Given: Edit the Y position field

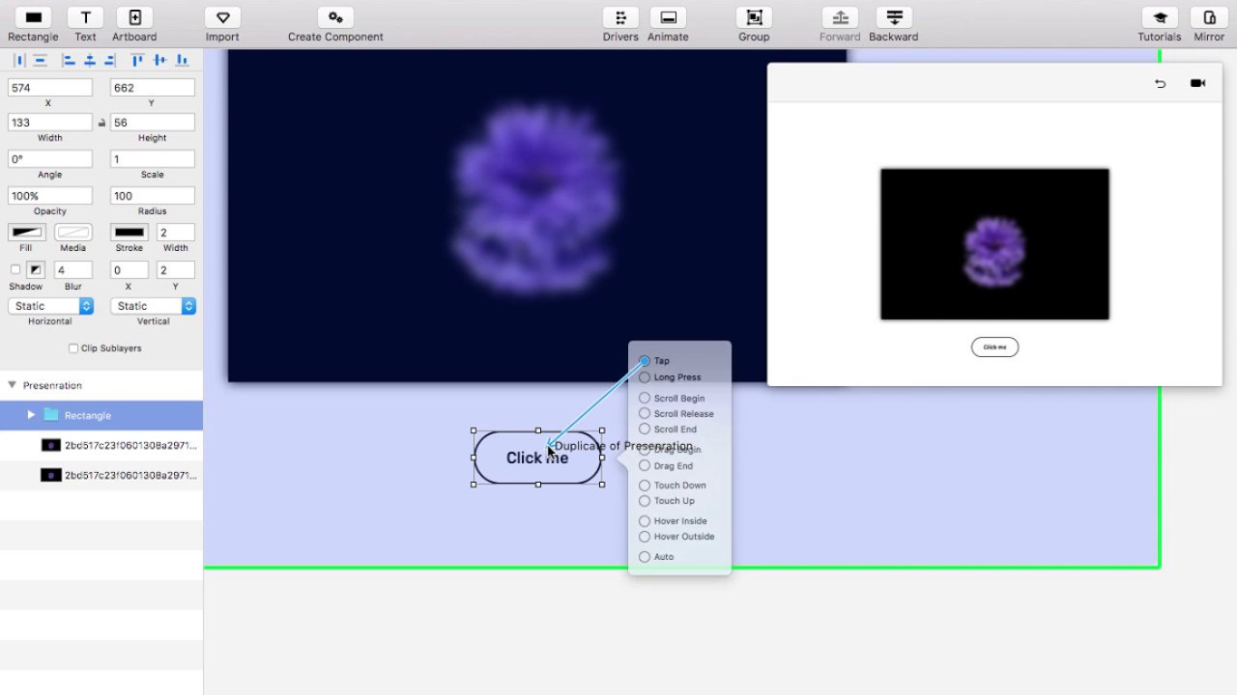Looking at the screenshot, I should [x=153, y=88].
